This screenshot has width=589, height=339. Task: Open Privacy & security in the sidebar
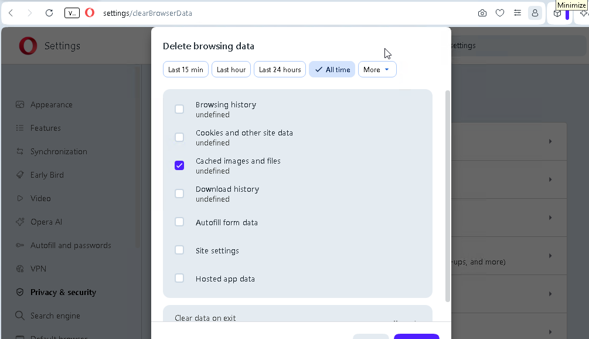click(x=63, y=293)
